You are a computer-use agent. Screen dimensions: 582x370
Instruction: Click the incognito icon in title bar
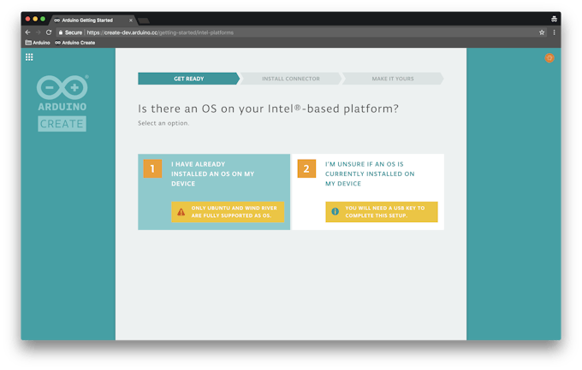click(x=554, y=19)
